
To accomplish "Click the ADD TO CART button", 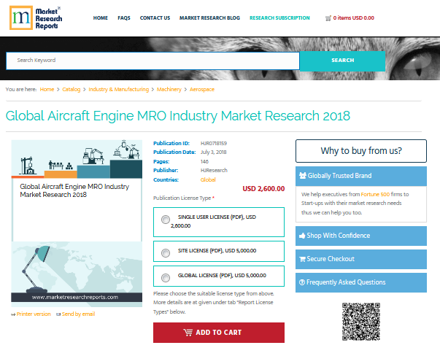I will (x=219, y=333).
